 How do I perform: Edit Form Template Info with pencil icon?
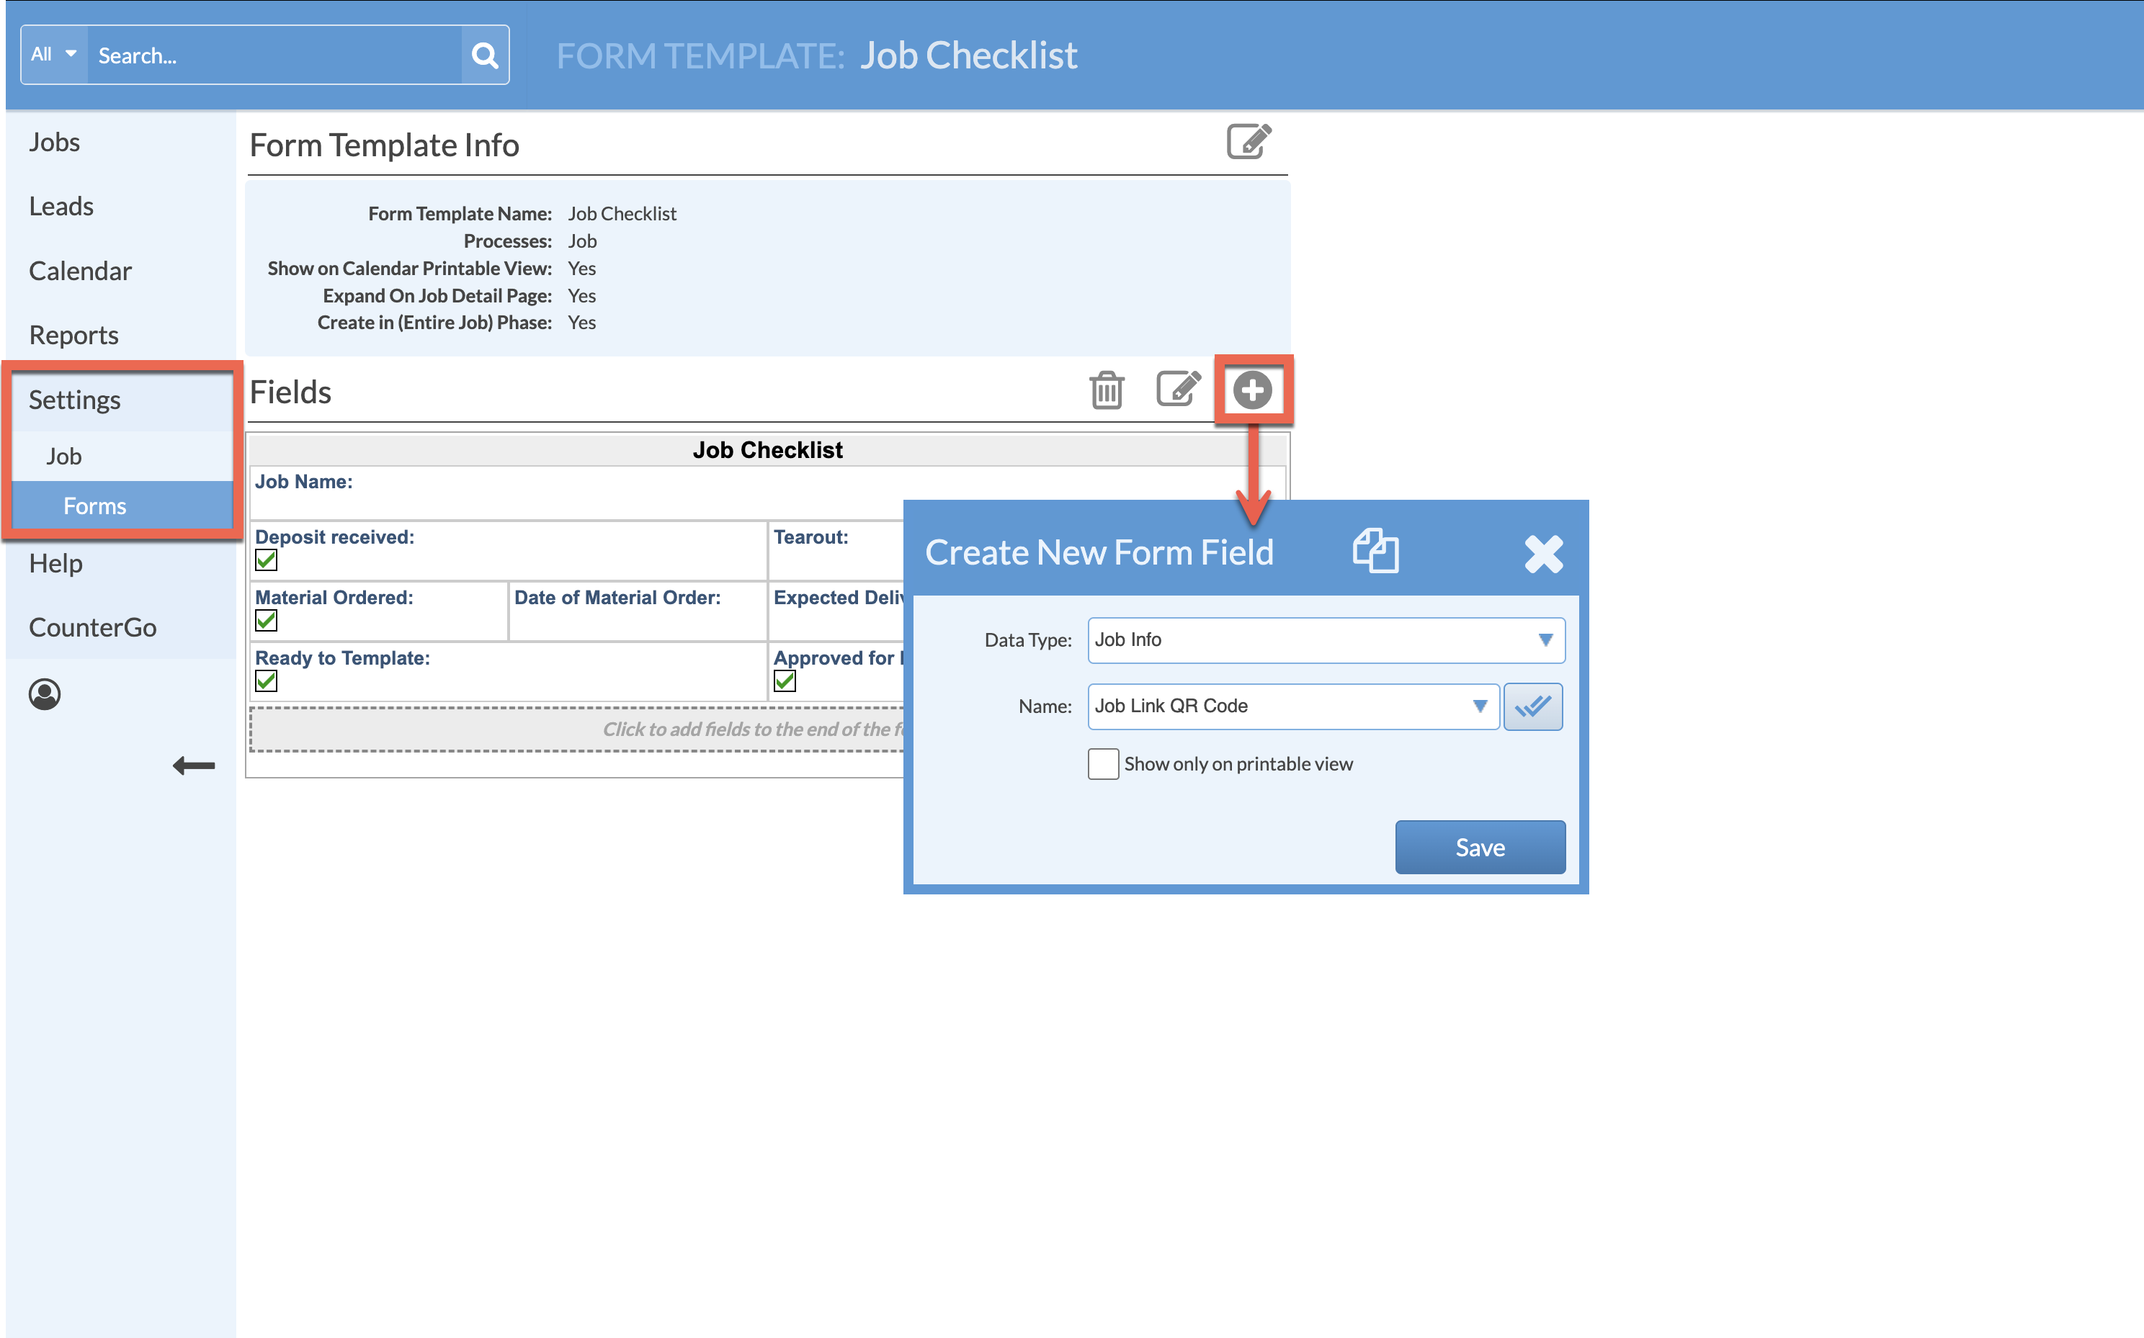[x=1249, y=142]
